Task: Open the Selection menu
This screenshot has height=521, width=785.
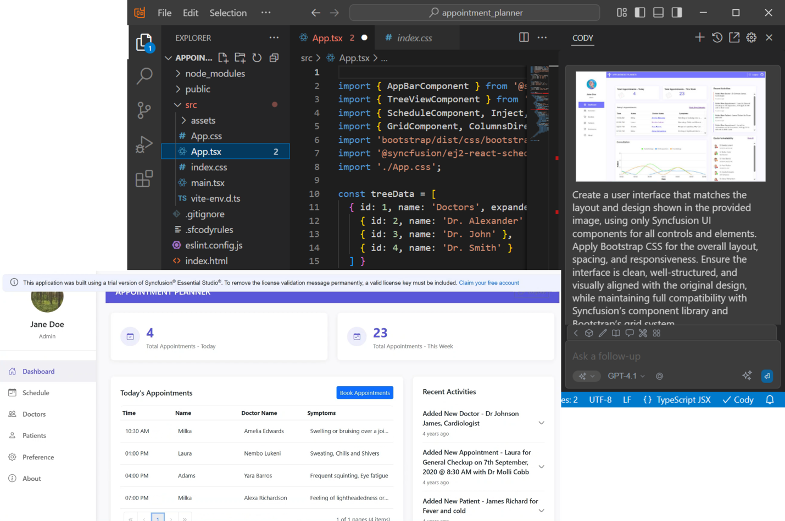Action: [227, 13]
